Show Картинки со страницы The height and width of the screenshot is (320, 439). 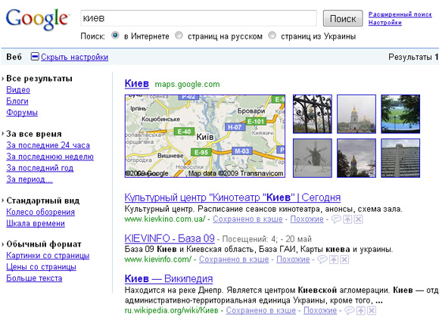pos(48,256)
